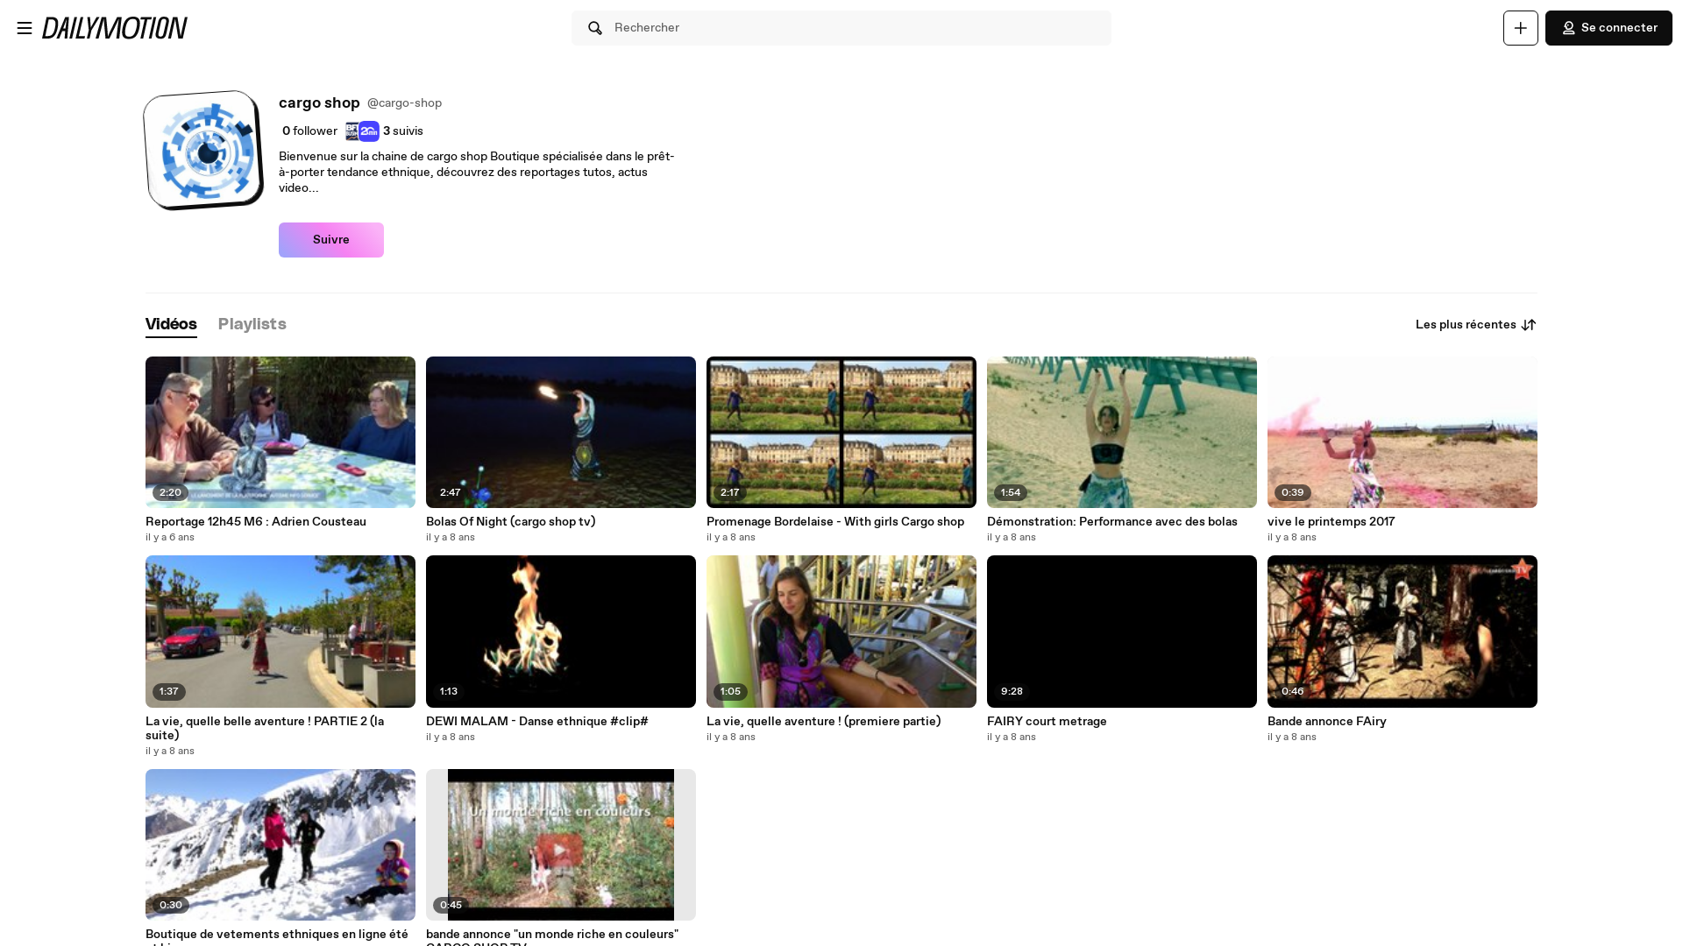Open the '3 suivis' list
Image resolution: width=1683 pixels, height=946 pixels.
[x=403, y=131]
